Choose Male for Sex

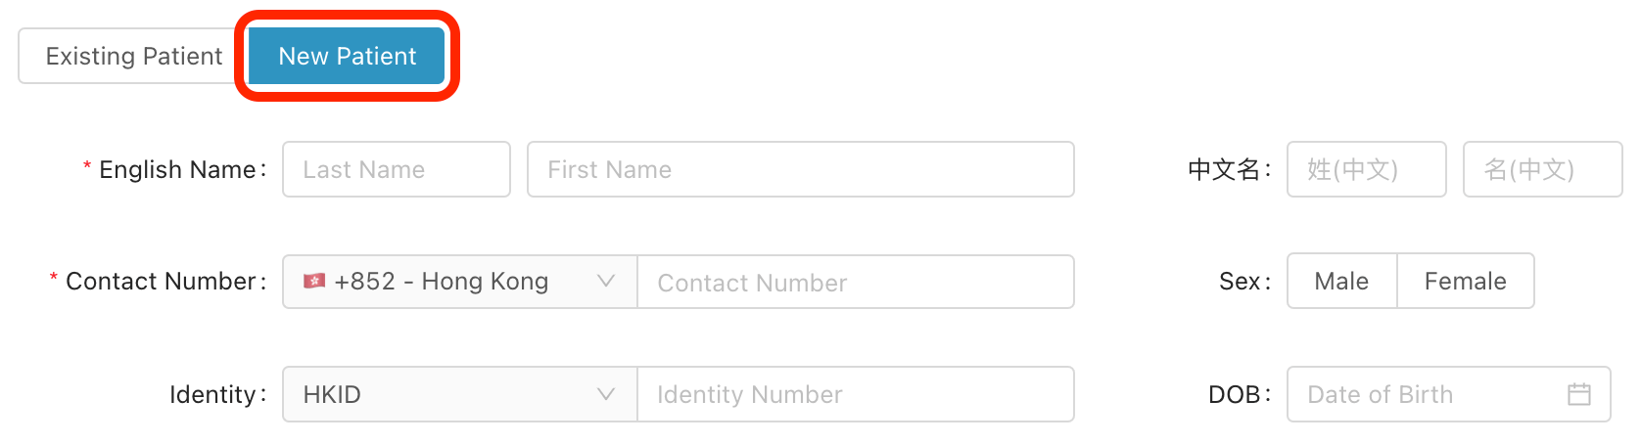pos(1341,282)
